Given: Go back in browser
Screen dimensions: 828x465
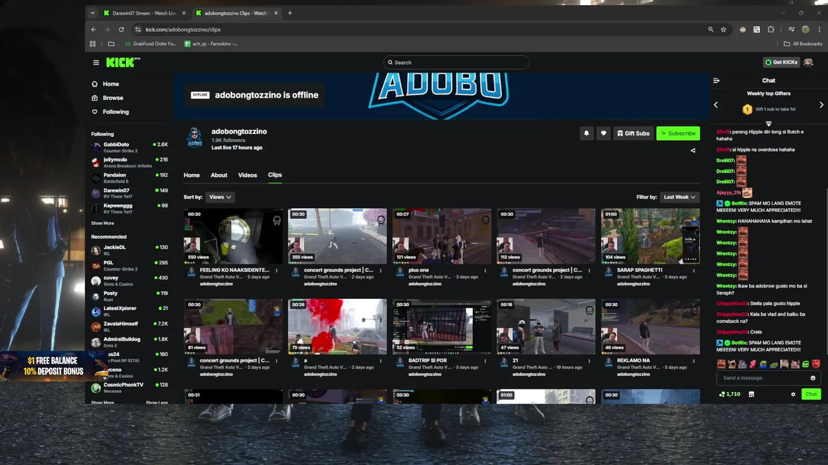Looking at the screenshot, I should click(x=93, y=29).
